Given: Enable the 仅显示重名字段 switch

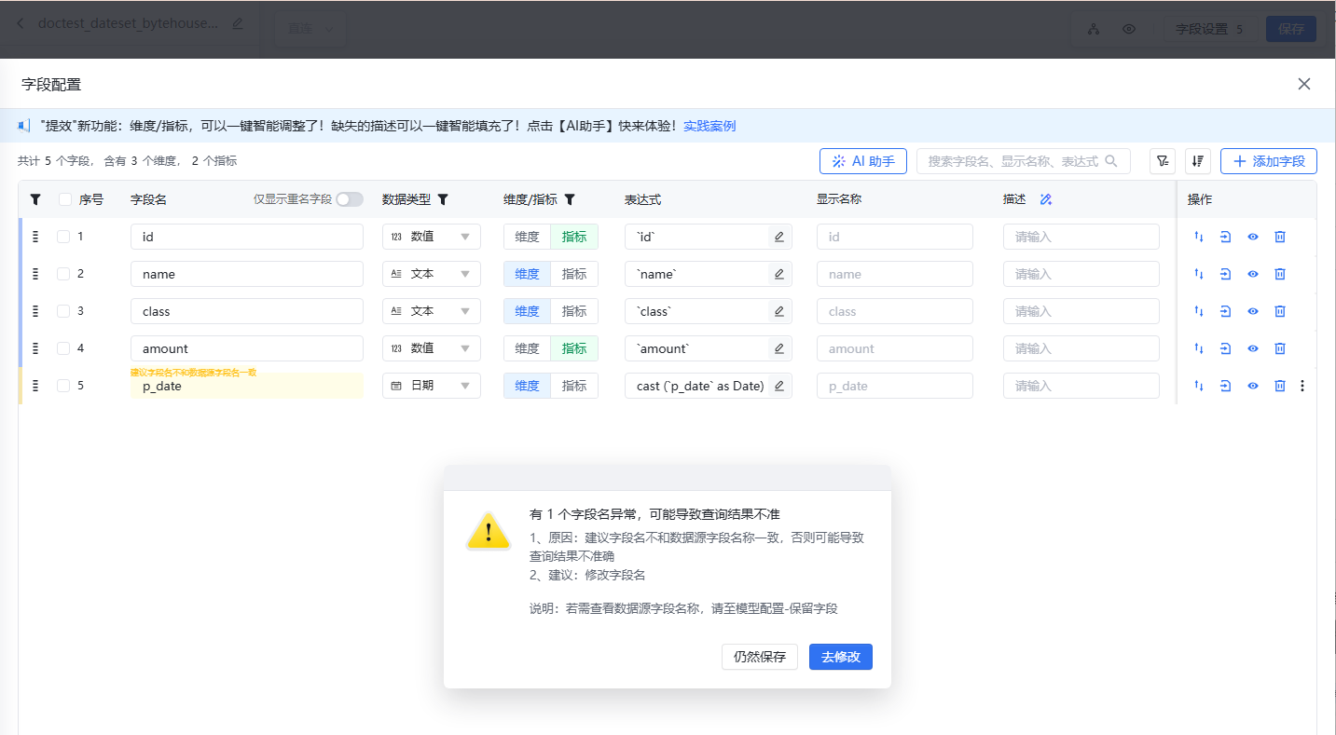Looking at the screenshot, I should 350,199.
